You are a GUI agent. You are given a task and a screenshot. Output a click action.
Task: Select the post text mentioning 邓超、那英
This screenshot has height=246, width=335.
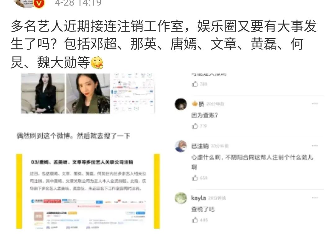pos(164,44)
